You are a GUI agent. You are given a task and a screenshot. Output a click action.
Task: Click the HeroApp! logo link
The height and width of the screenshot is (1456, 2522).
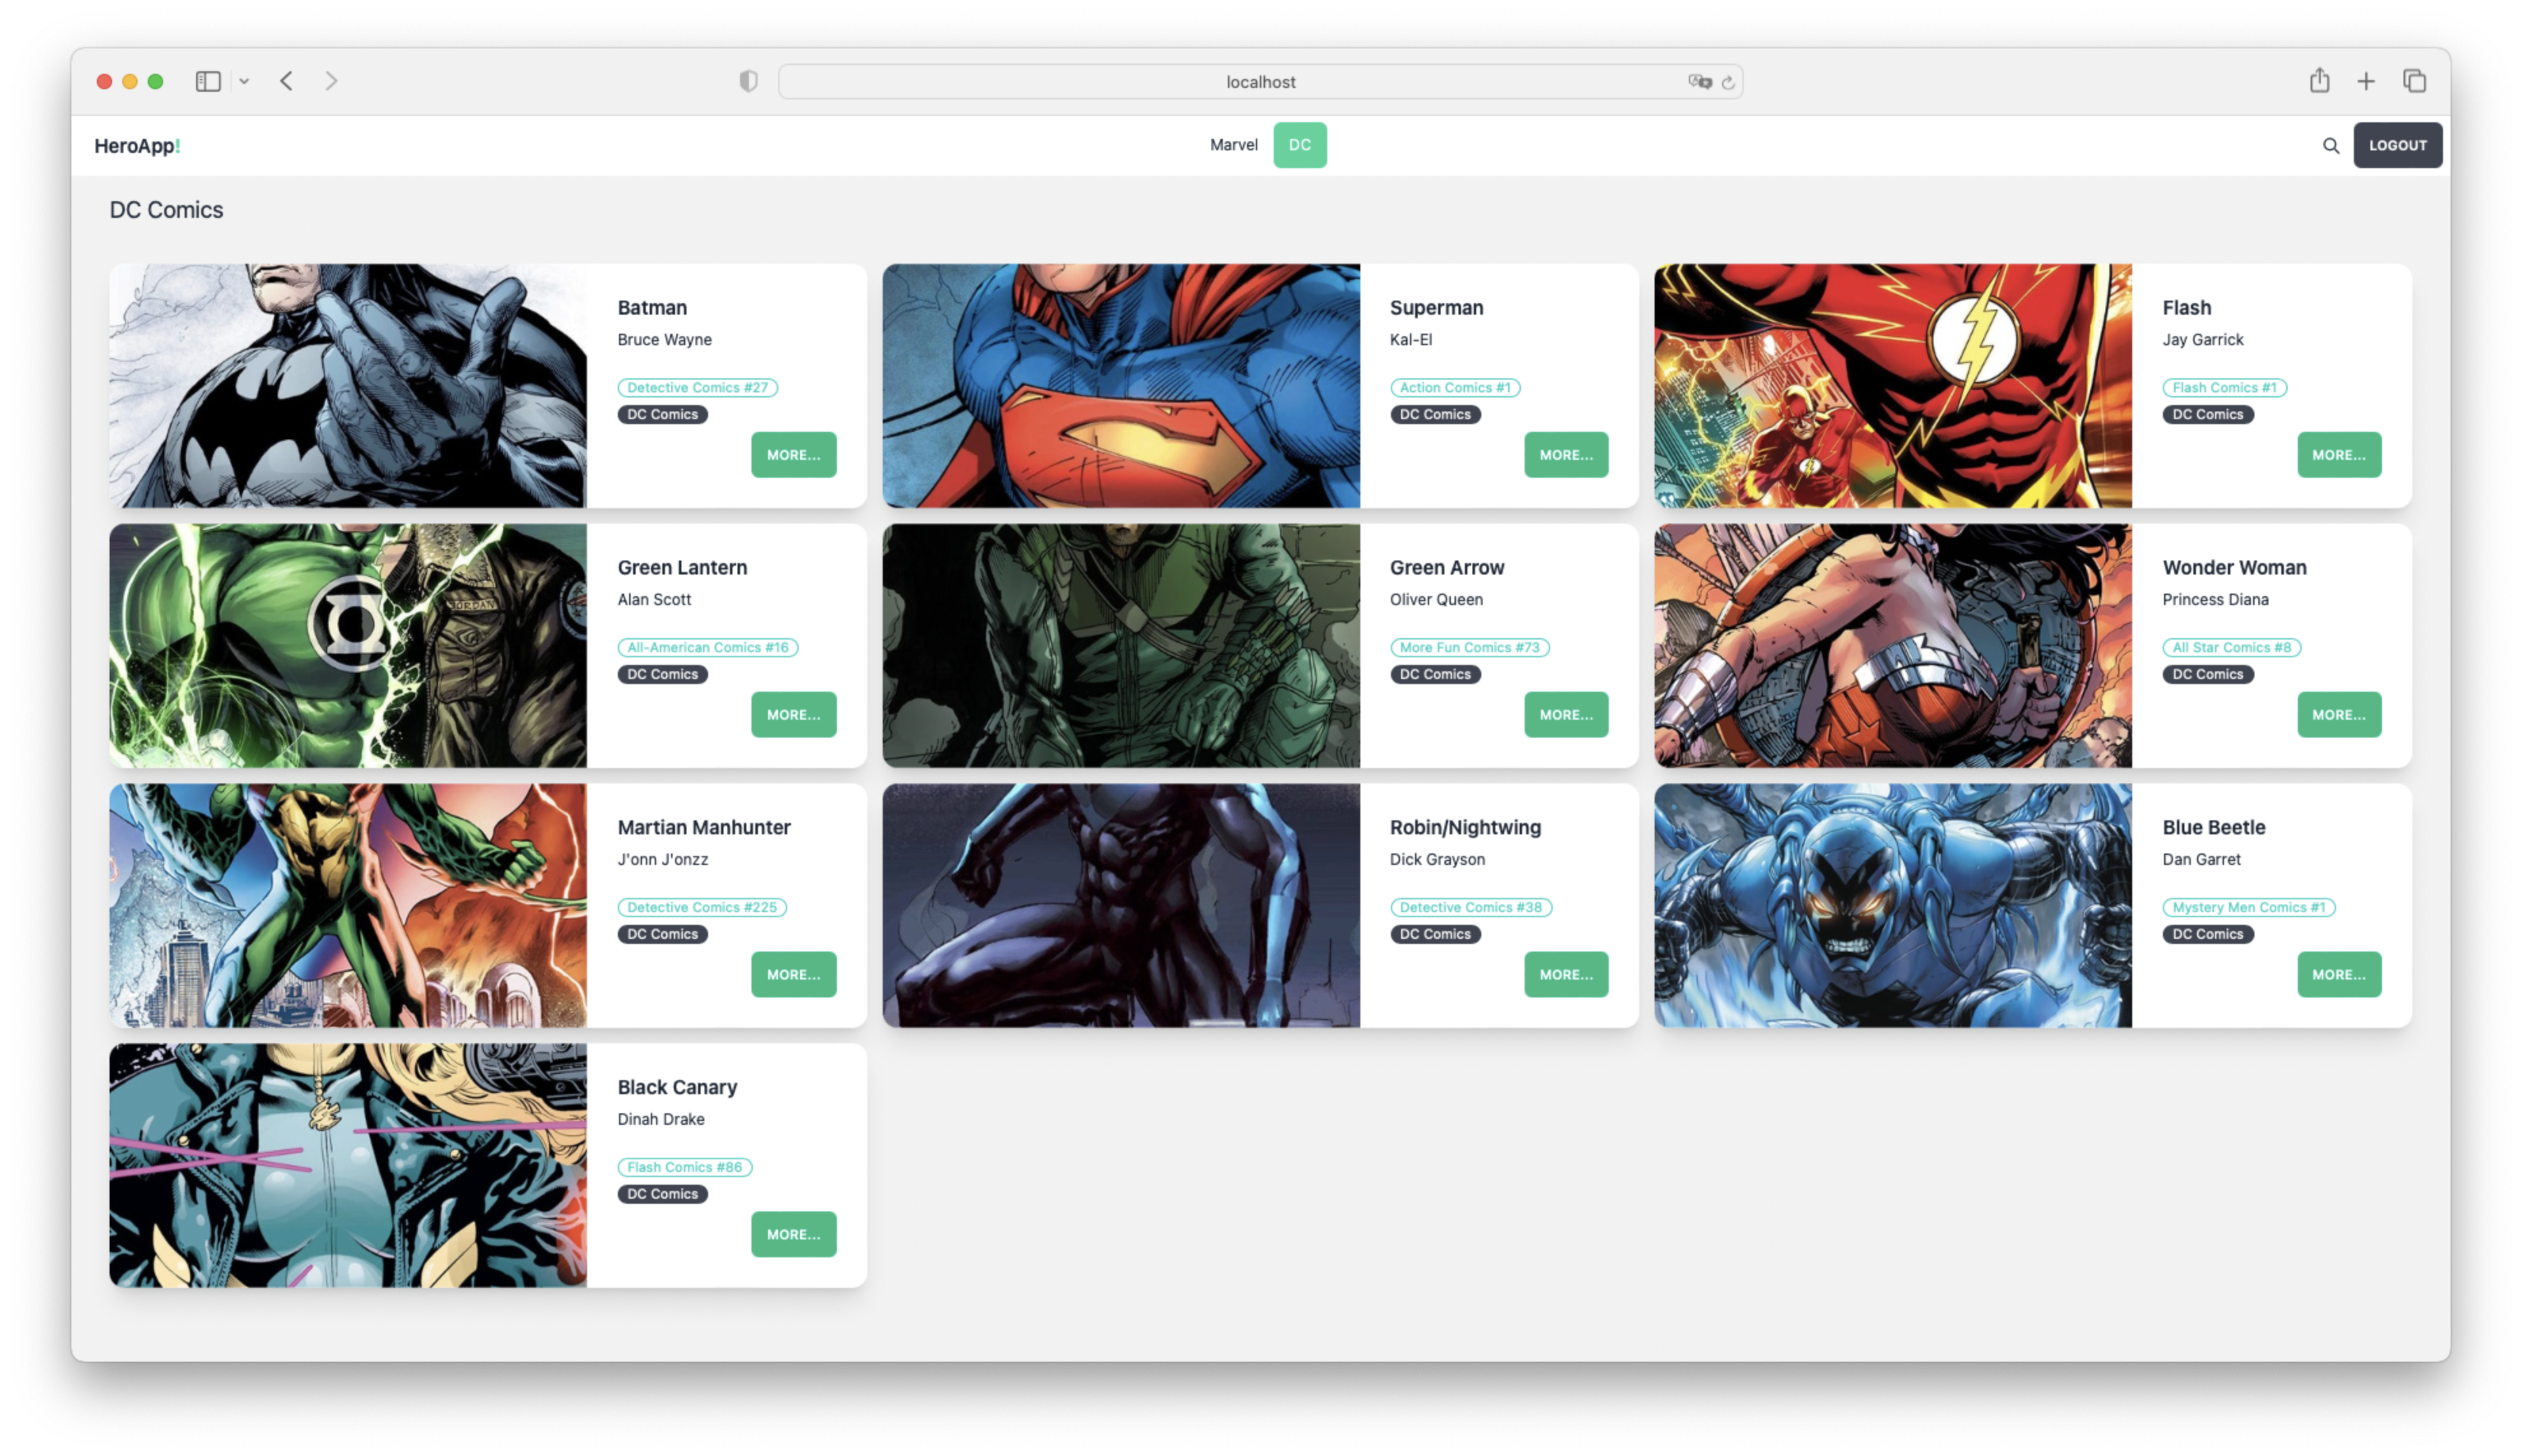pos(137,146)
